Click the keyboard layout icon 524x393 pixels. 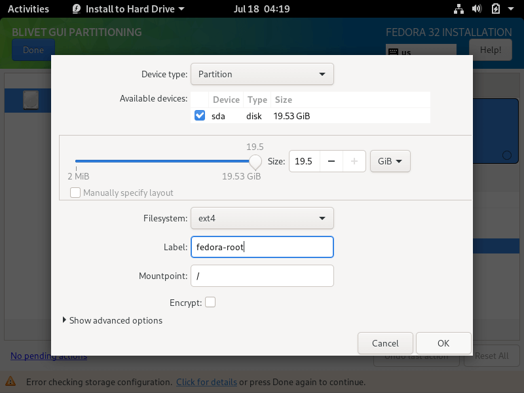[x=394, y=52]
